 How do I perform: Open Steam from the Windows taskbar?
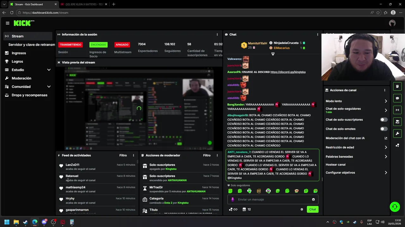point(25,222)
